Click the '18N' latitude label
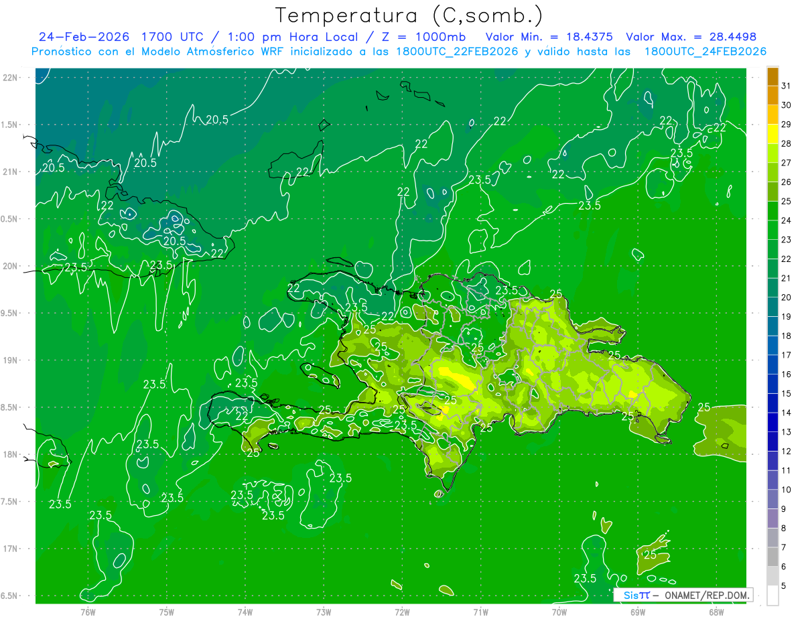This screenshot has height=621, width=804. click(11, 455)
